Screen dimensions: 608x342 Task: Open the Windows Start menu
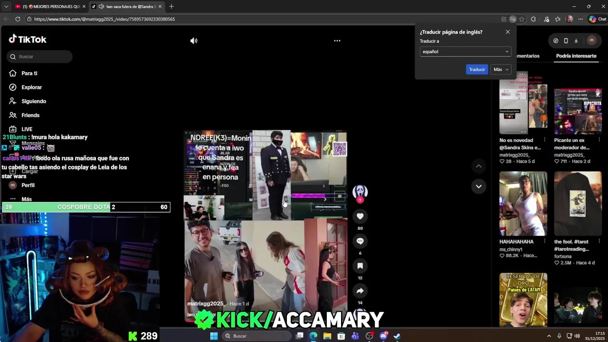pos(214,336)
